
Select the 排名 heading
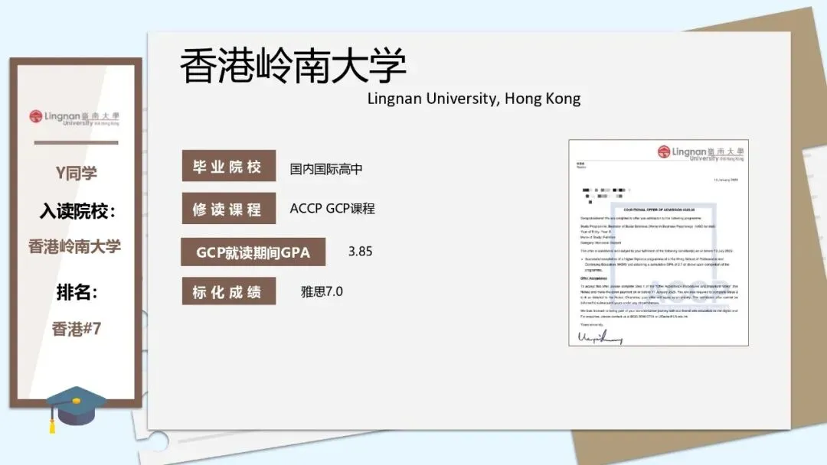click(77, 291)
